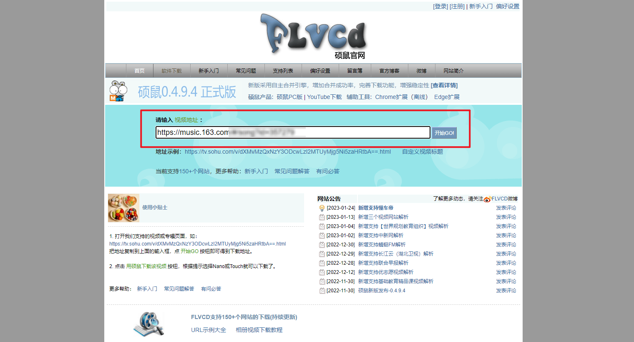The height and width of the screenshot is (342, 634).
Task: Click the sohu example address link
Action: [288, 152]
